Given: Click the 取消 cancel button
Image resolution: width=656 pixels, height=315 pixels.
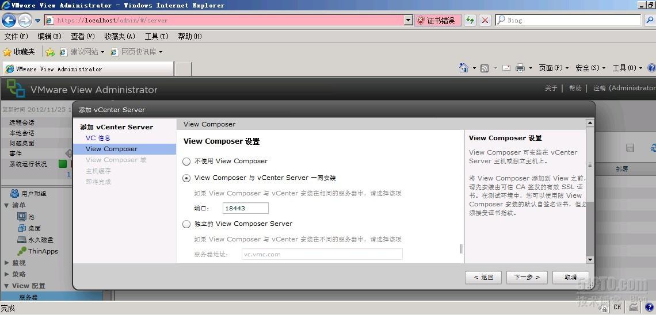Looking at the screenshot, I should point(571,278).
